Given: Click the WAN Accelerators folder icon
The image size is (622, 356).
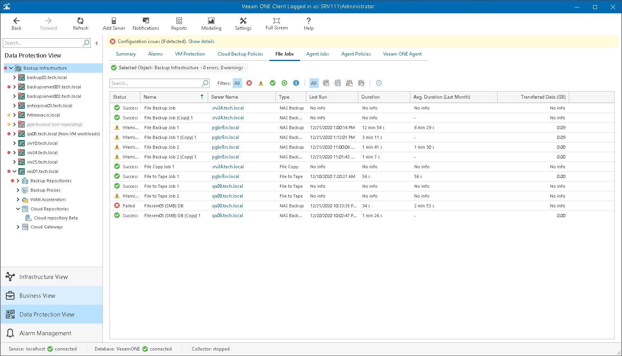Looking at the screenshot, I should click(25, 200).
